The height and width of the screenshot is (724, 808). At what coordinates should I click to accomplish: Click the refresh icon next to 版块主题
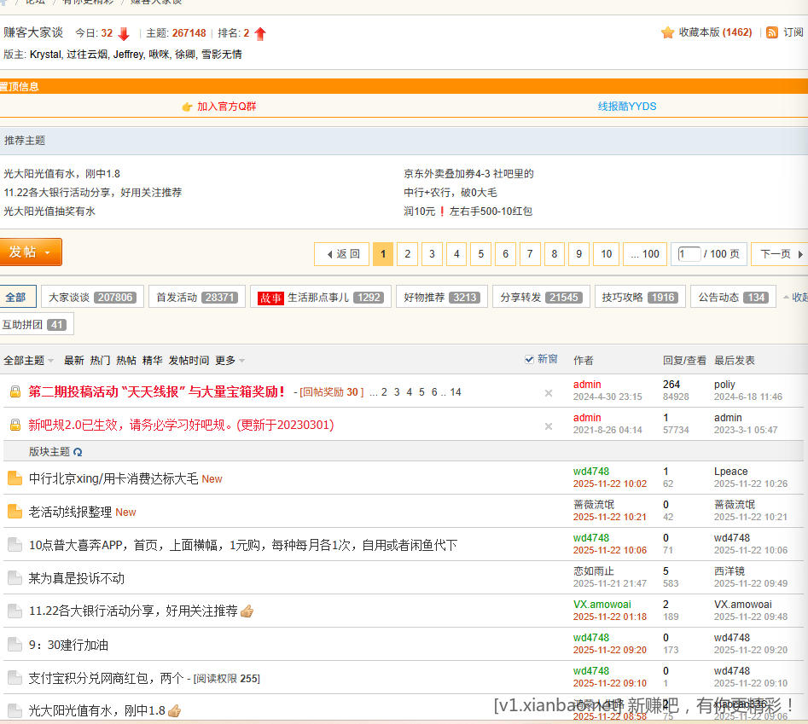(x=78, y=450)
